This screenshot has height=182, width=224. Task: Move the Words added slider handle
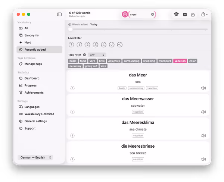point(70,29)
